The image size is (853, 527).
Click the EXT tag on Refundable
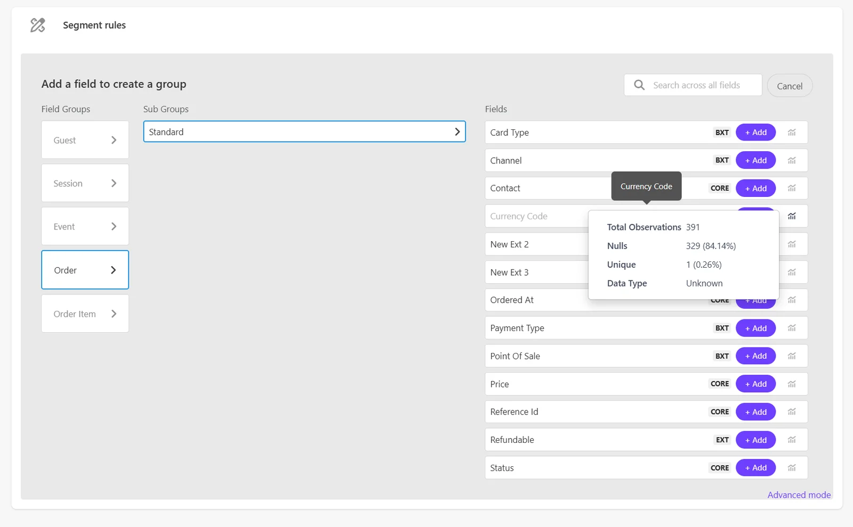[722, 440]
